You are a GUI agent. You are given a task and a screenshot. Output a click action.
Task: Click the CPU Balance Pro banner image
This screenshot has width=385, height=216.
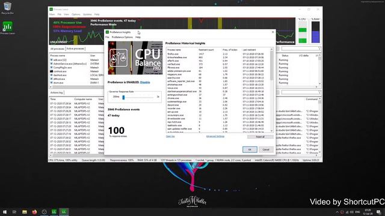(x=135, y=58)
